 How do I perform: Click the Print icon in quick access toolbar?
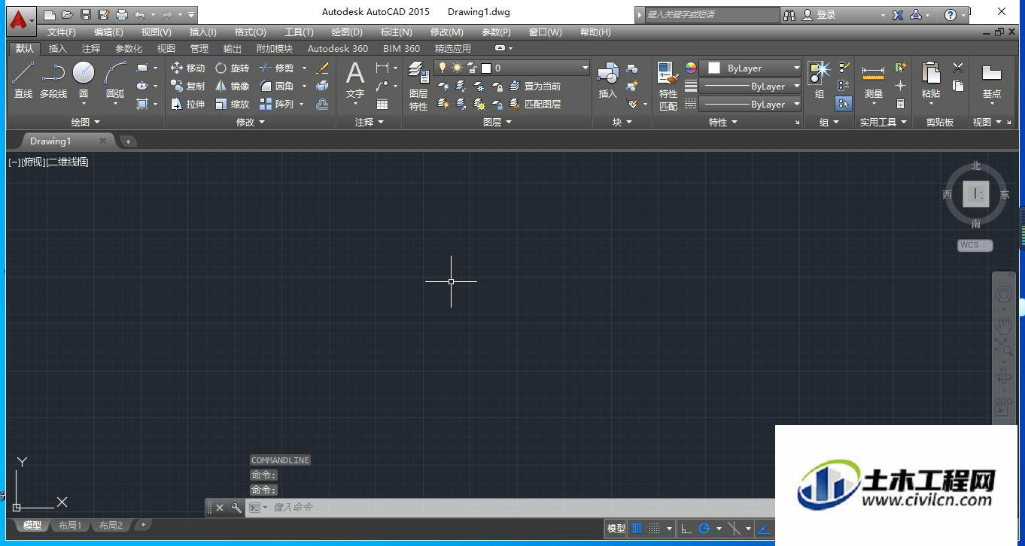point(122,14)
